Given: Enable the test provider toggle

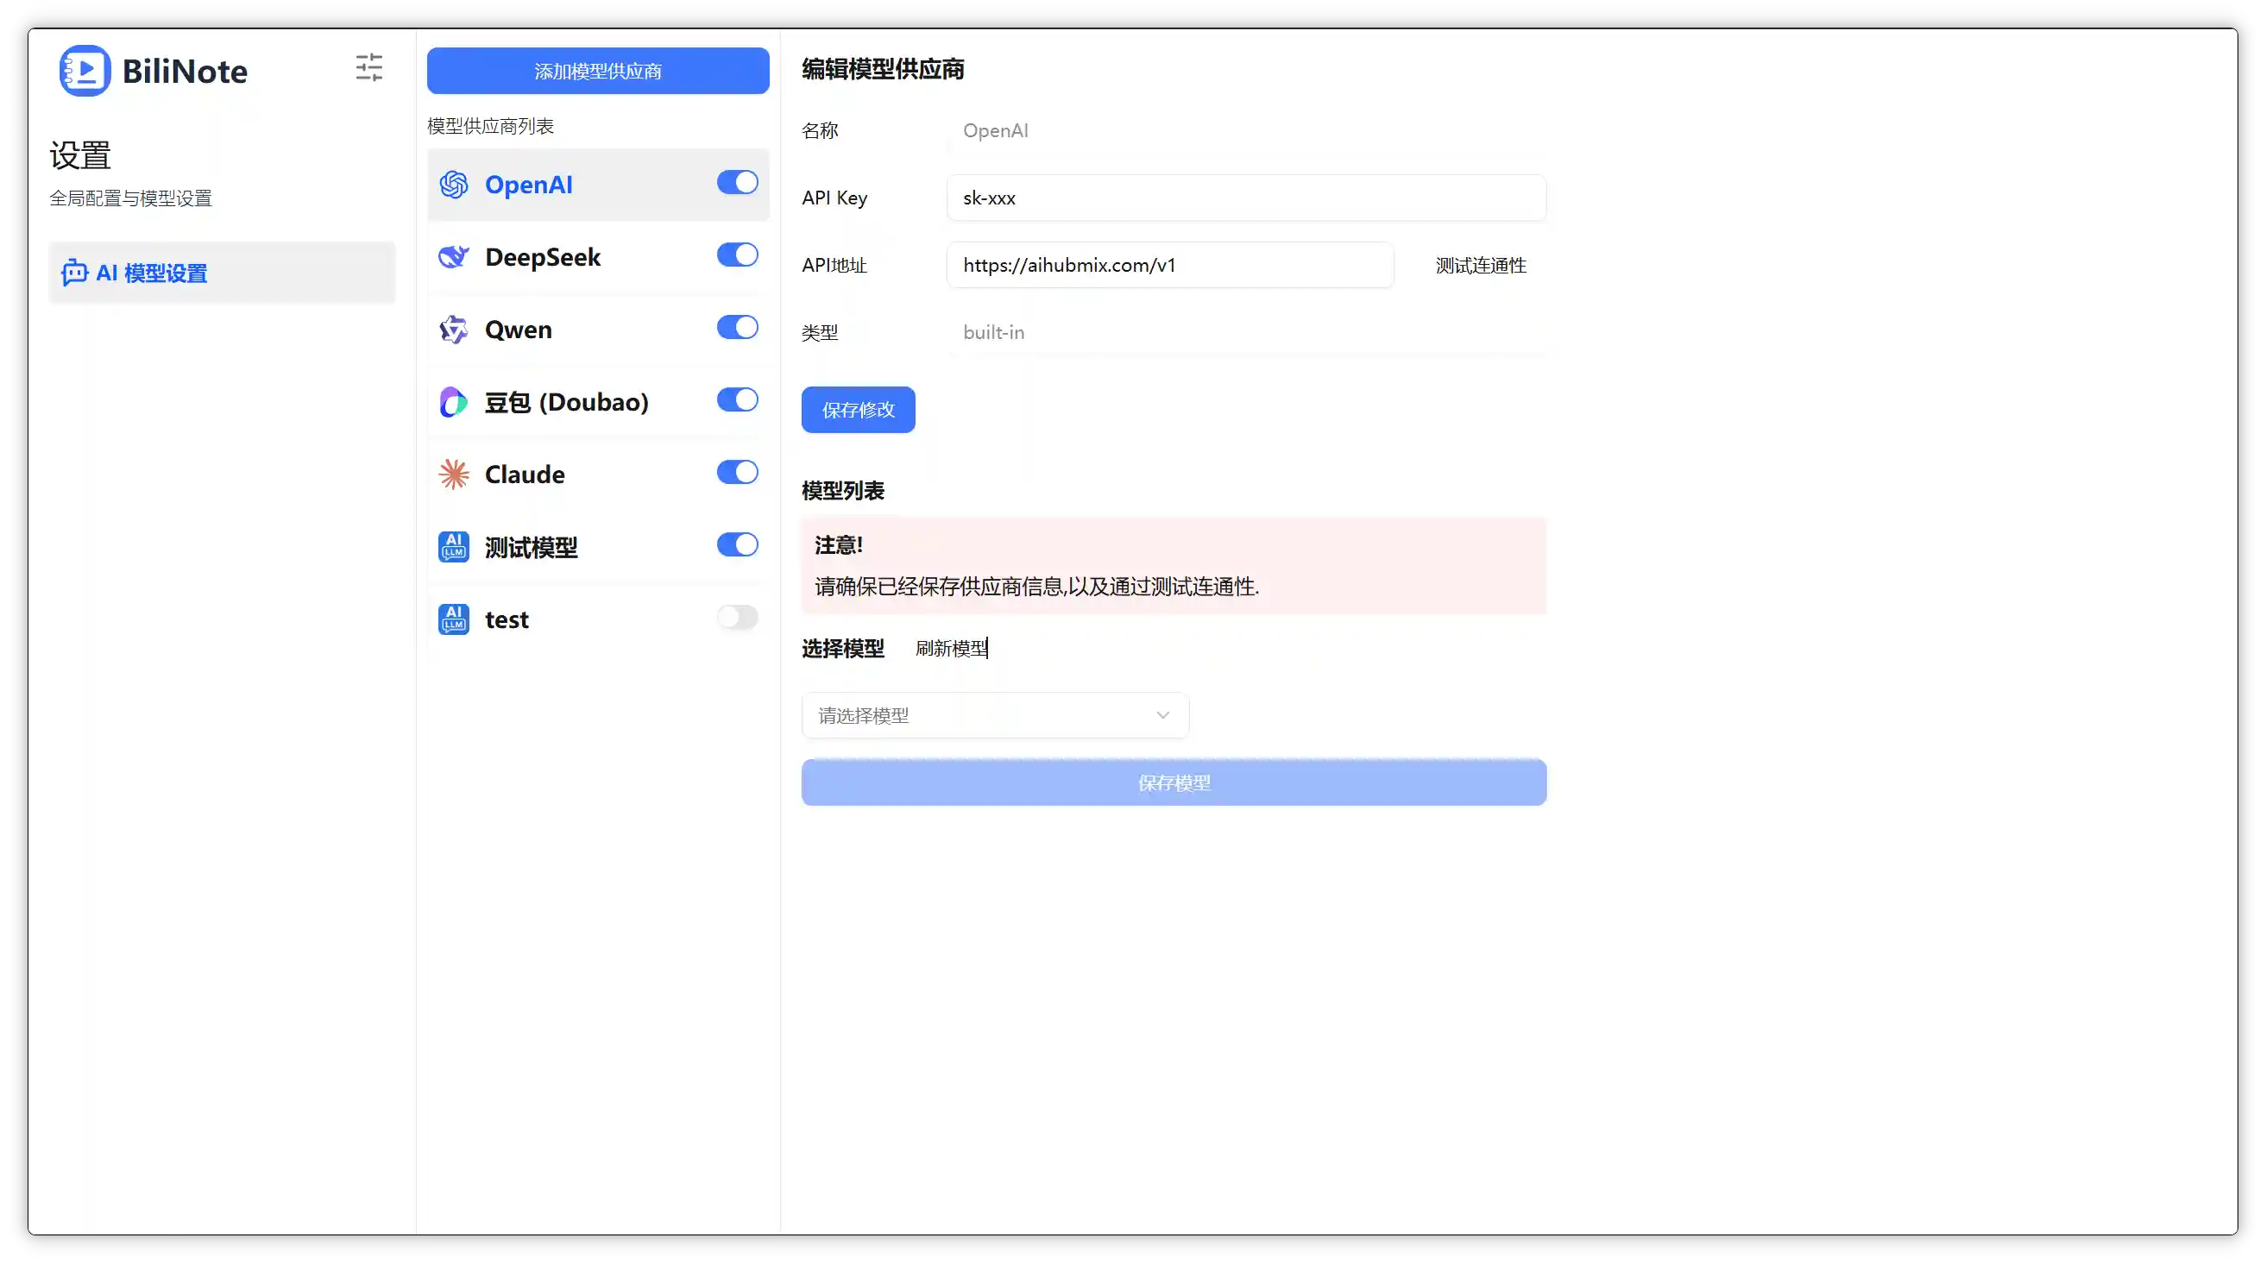Looking at the screenshot, I should 737,618.
